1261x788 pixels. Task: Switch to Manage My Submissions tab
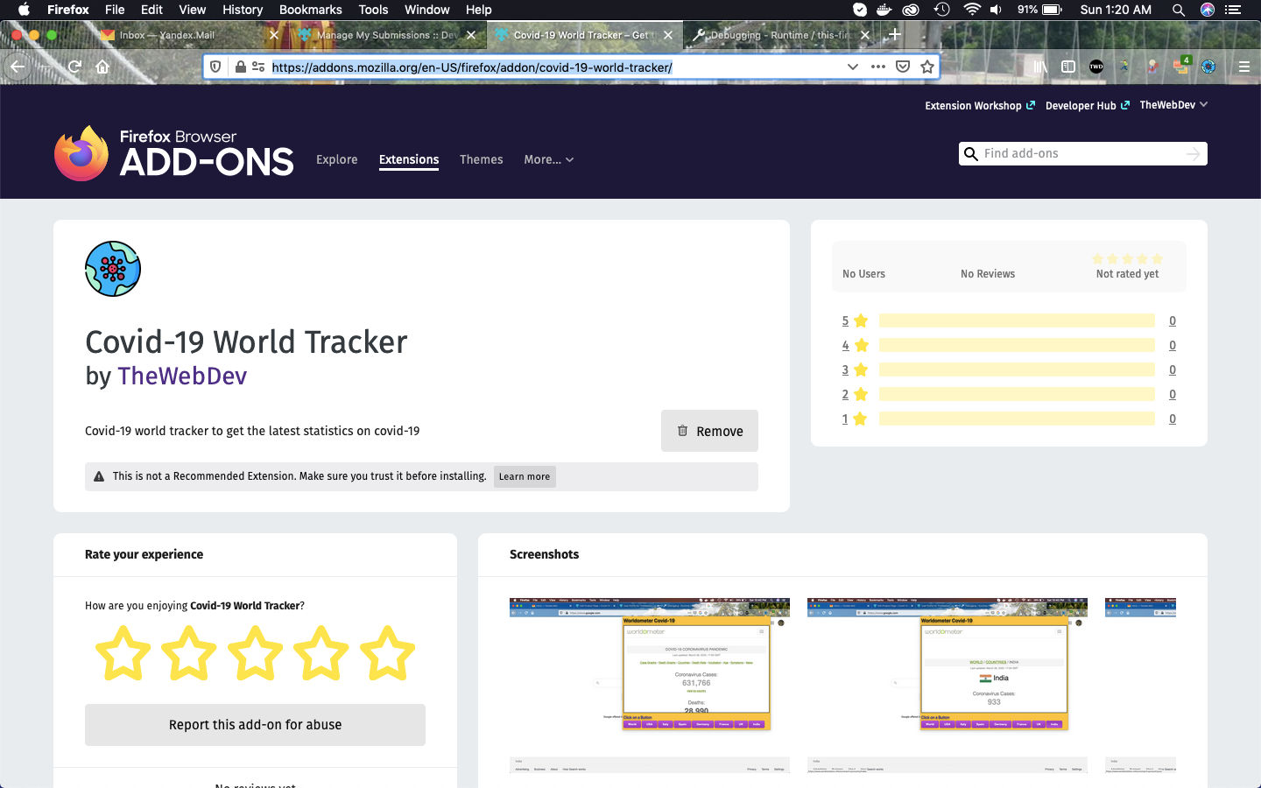(x=385, y=35)
